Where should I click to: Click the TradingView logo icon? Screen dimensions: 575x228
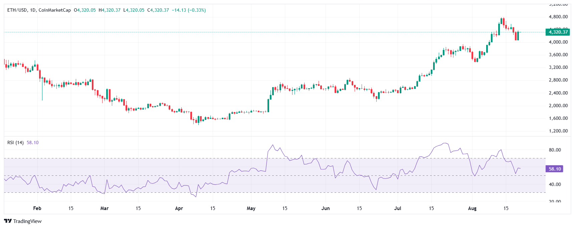click(x=8, y=221)
